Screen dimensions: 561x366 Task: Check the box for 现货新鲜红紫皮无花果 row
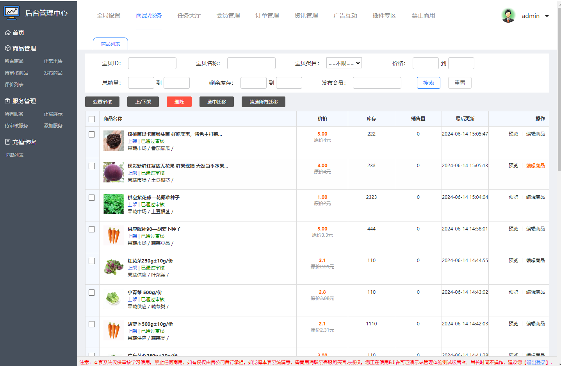(x=92, y=166)
